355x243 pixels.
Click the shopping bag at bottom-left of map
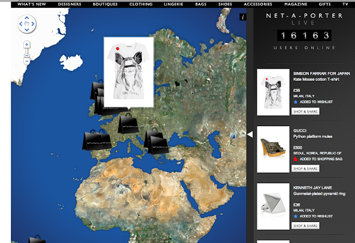coord(37,239)
